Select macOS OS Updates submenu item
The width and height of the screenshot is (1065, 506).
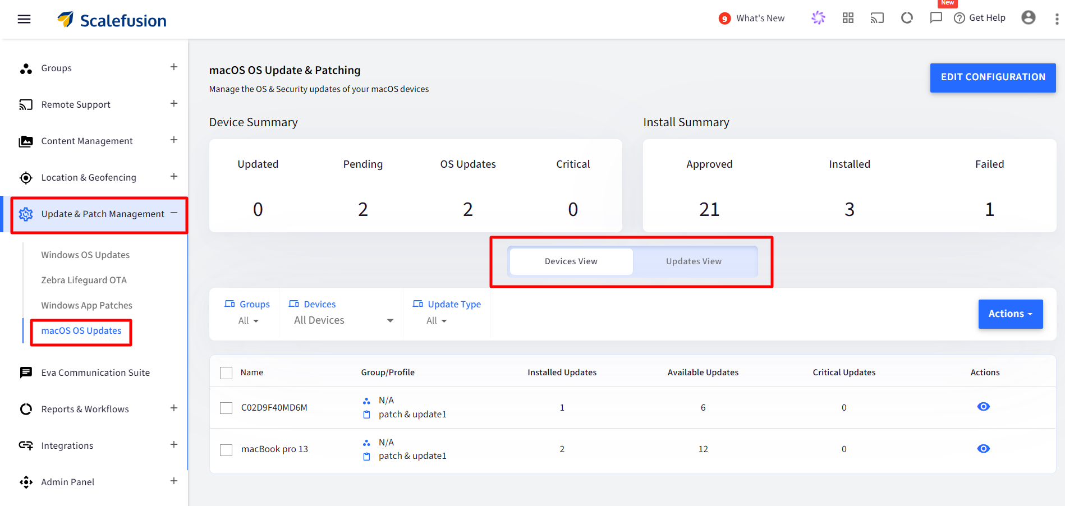click(x=81, y=330)
